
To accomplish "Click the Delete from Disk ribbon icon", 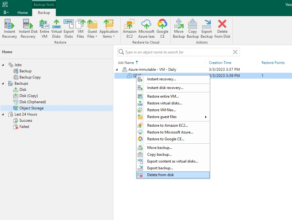I will tap(222, 28).
